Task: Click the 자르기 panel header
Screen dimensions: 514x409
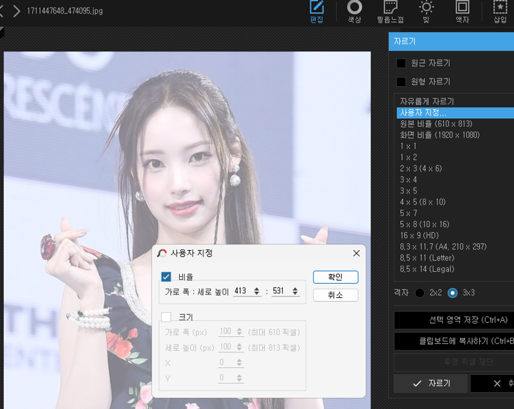Action: (451, 42)
